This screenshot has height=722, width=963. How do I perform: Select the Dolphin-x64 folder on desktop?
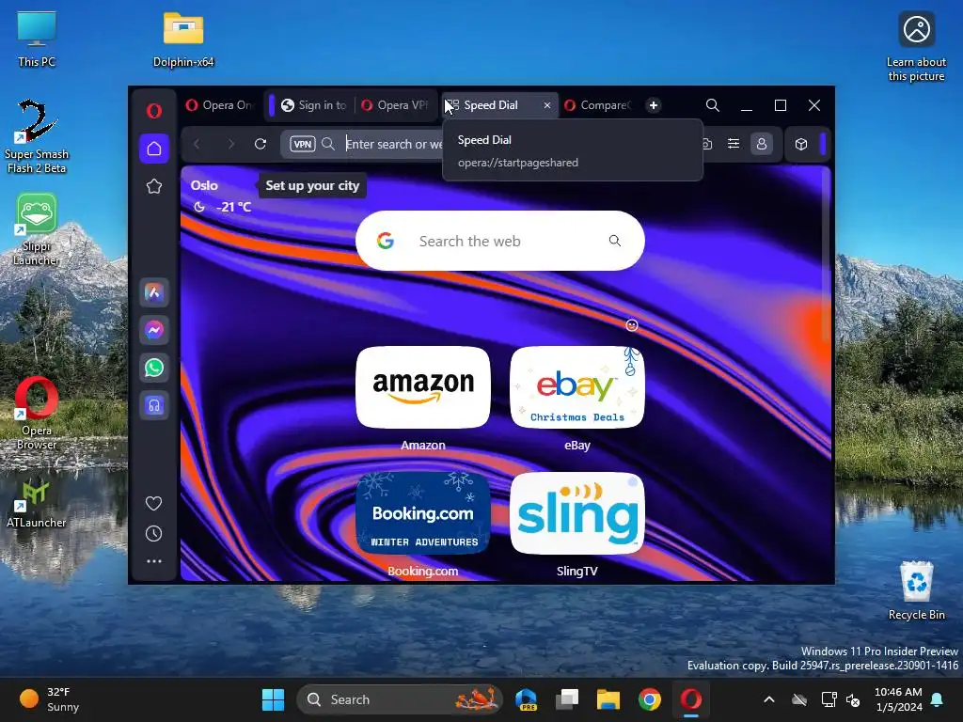pyautogui.click(x=183, y=39)
